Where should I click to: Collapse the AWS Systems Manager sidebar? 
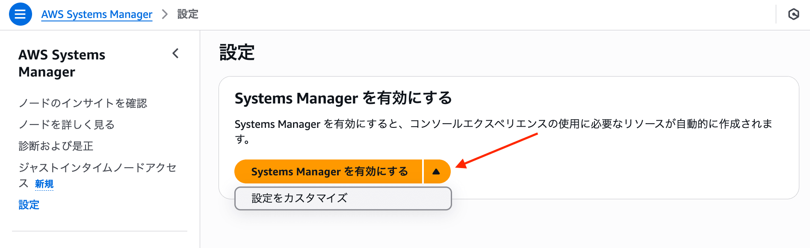pyautogui.click(x=175, y=53)
